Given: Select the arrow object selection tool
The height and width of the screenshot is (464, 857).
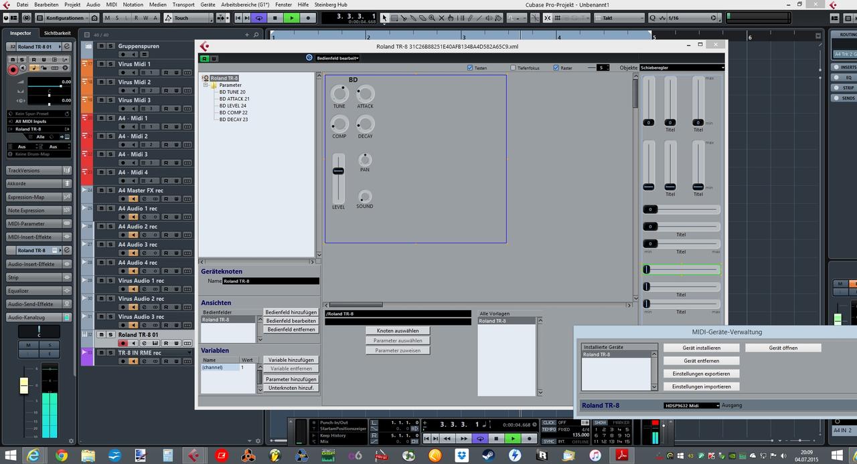Looking at the screenshot, I should click(384, 18).
